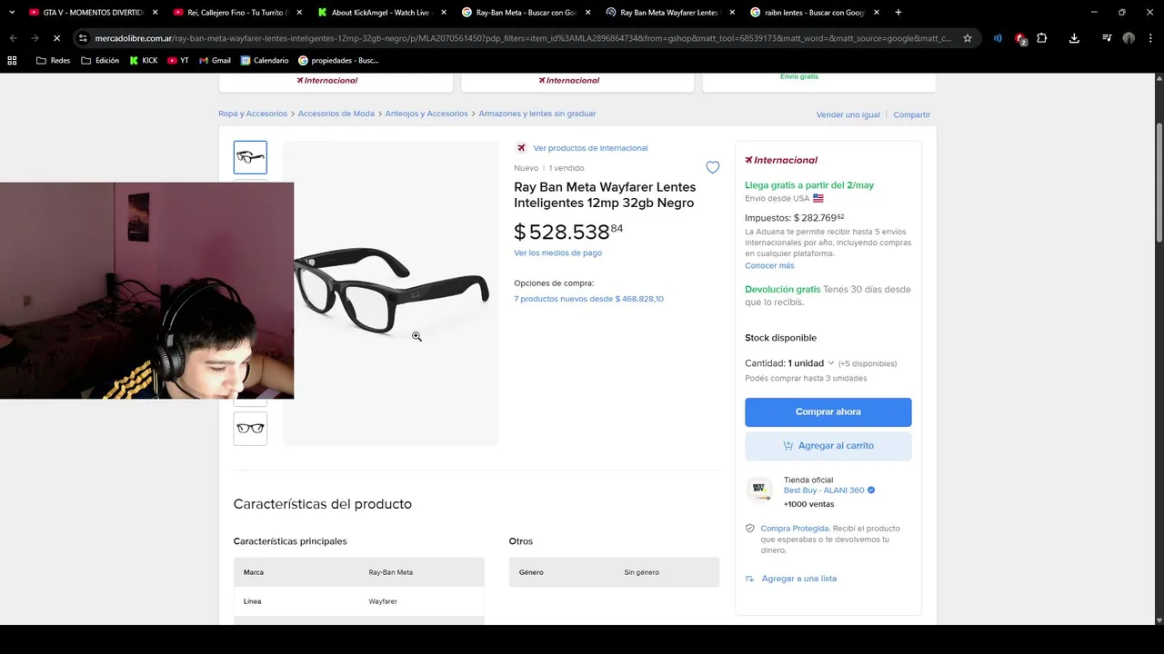Open the Edición bookmark folder
This screenshot has width=1164, height=654.
click(x=100, y=60)
